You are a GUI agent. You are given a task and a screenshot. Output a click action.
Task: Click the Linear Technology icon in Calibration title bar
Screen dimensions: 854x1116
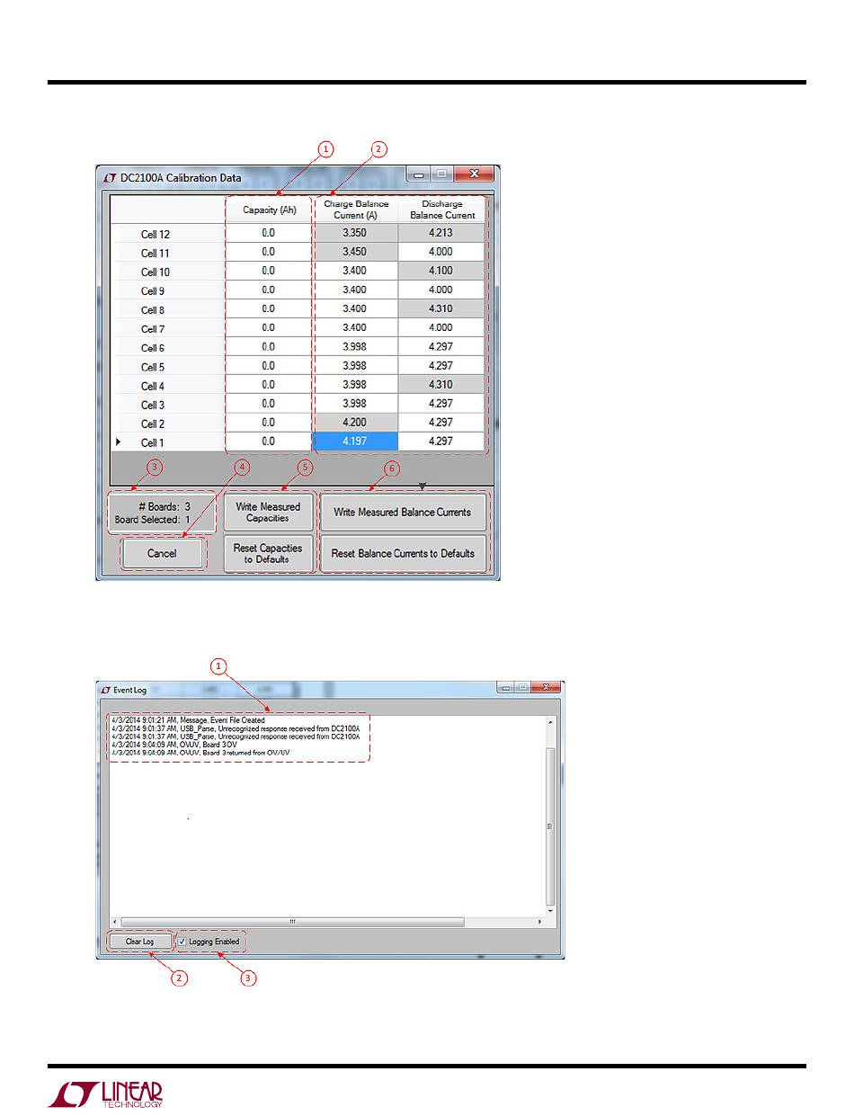point(110,178)
